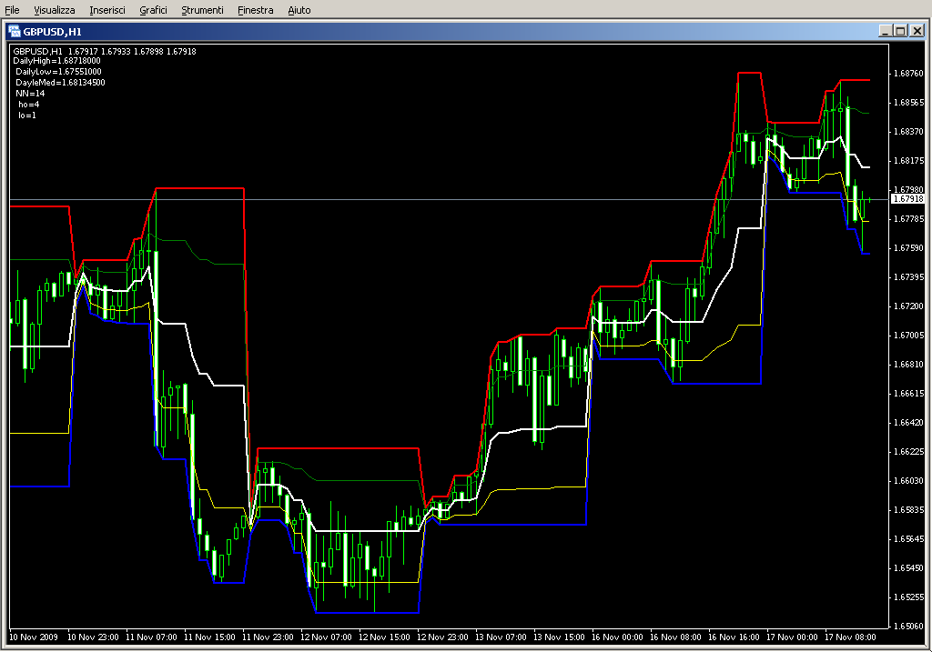932x652 pixels.
Task: Open the Strumenti menu
Action: [203, 10]
